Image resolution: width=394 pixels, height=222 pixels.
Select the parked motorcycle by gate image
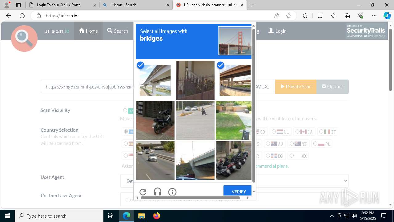(x=155, y=121)
